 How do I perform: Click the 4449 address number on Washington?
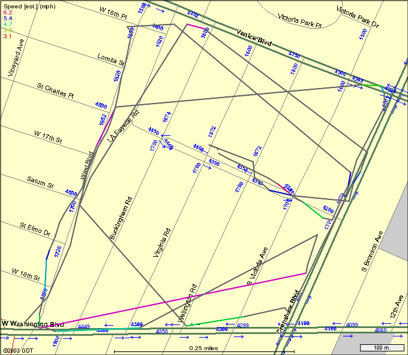[x=84, y=326]
